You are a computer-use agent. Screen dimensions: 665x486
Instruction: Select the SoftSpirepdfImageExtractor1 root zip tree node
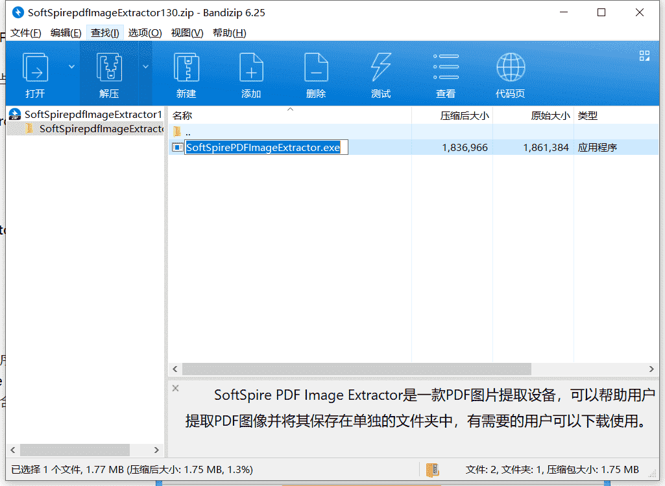tap(93, 115)
